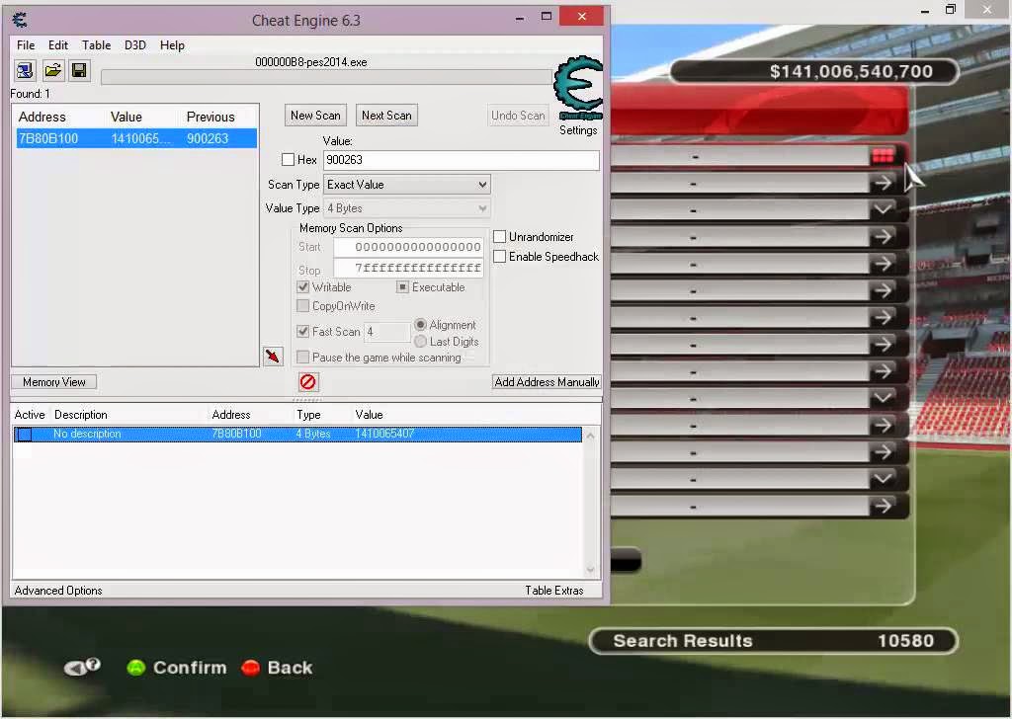The height and width of the screenshot is (719, 1012).
Task: Toggle Pause the game while scanning
Action: 302,357
